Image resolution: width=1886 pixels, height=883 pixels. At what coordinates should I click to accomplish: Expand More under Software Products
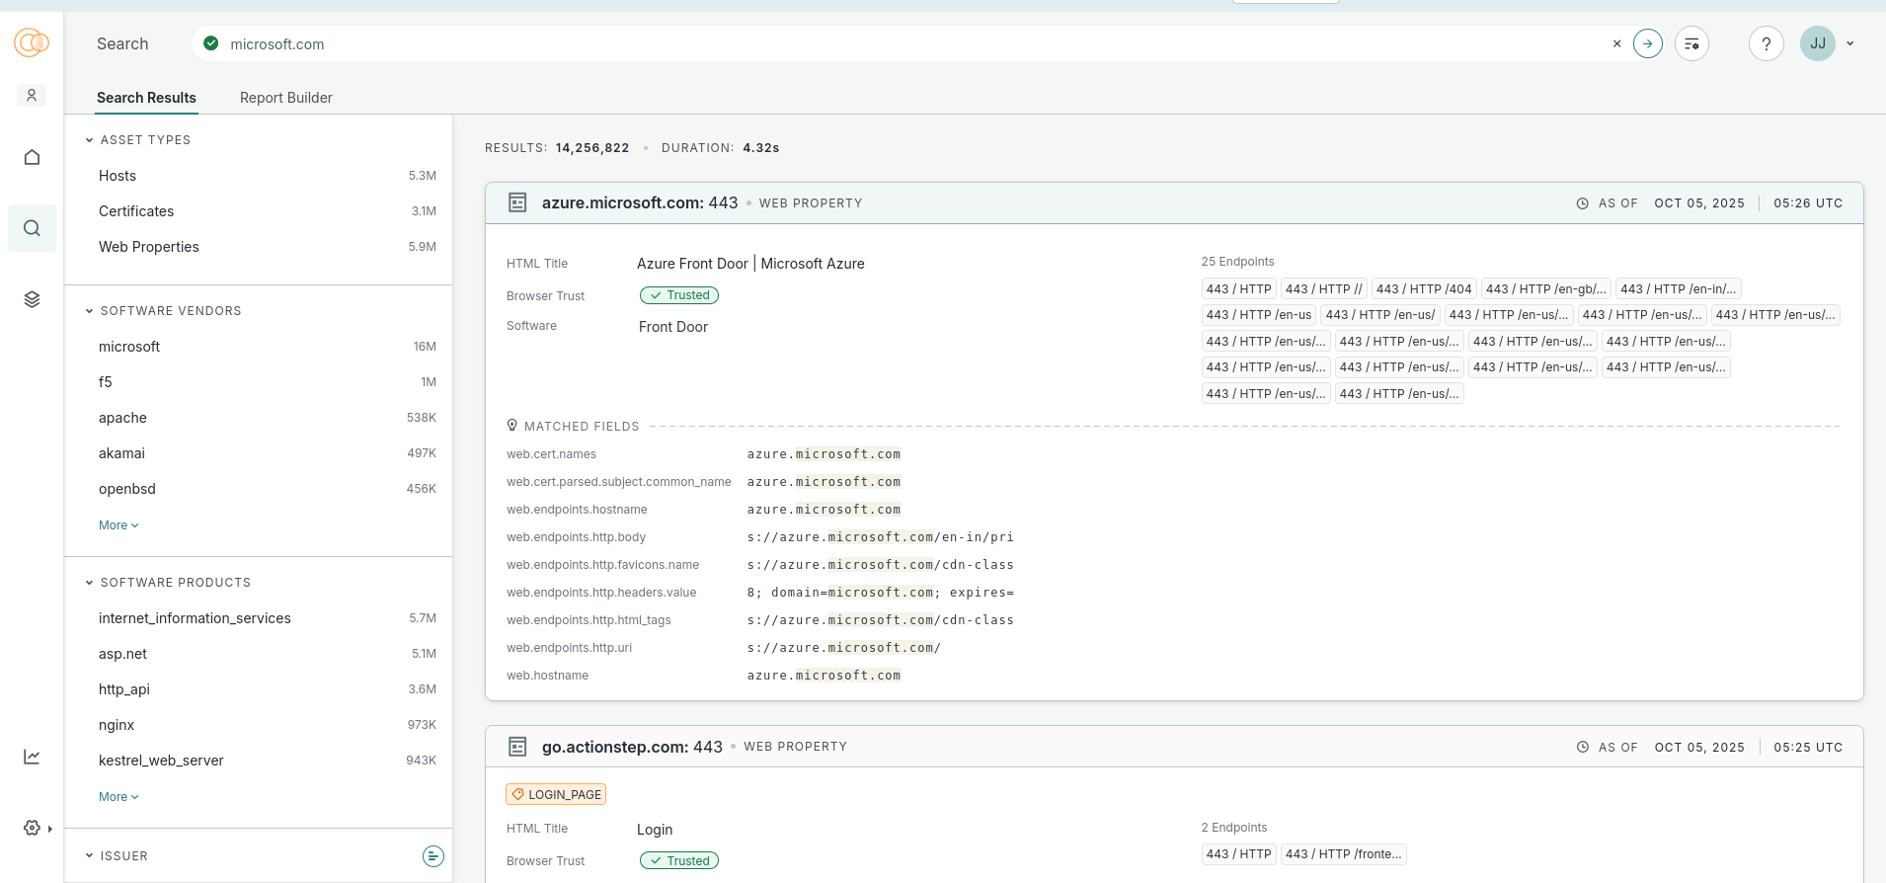click(118, 797)
